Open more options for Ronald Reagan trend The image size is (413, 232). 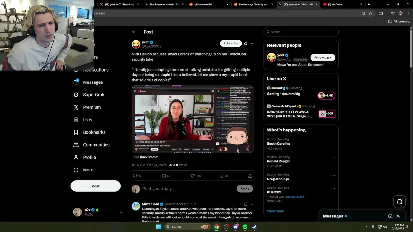[333, 158]
